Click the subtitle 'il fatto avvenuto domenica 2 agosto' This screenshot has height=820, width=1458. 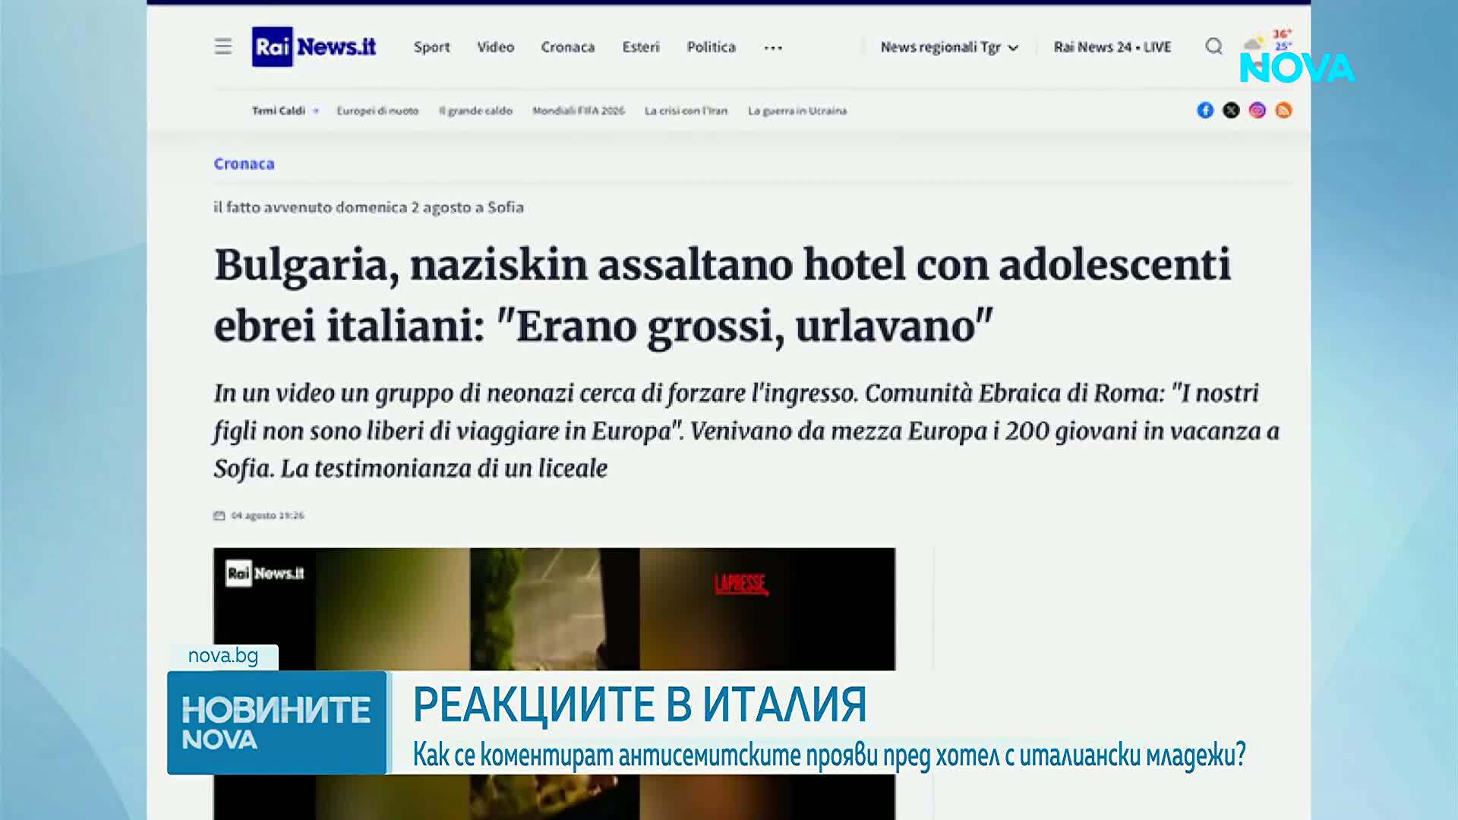point(368,207)
